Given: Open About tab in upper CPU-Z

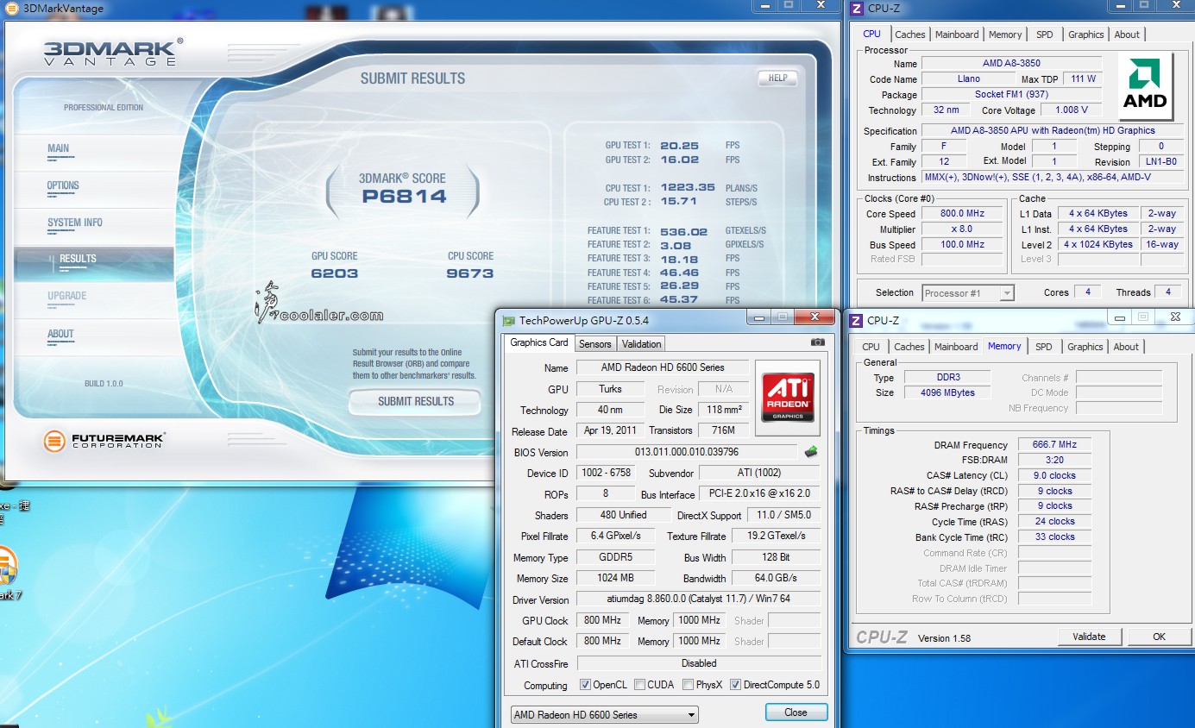Looking at the screenshot, I should coord(1127,35).
